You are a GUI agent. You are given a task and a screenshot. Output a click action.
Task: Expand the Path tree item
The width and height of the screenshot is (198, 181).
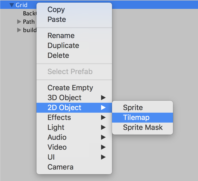click(x=19, y=22)
